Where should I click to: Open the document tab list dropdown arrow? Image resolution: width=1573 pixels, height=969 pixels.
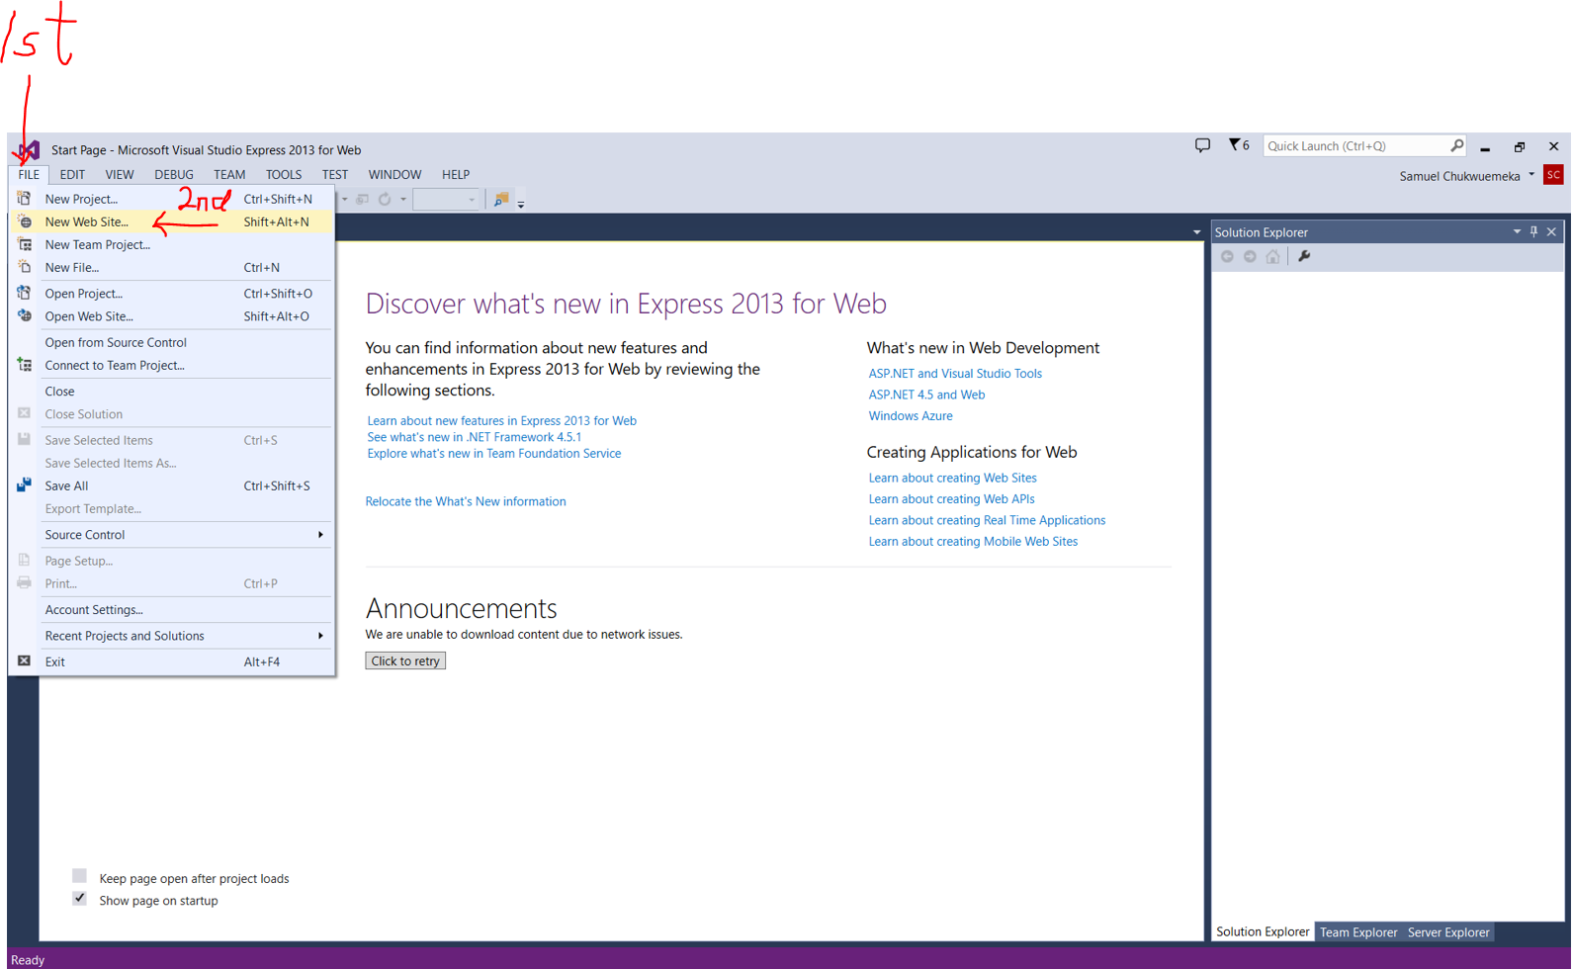[1196, 233]
